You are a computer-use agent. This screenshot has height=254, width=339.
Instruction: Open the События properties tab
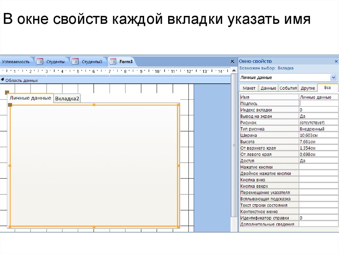tap(288, 88)
